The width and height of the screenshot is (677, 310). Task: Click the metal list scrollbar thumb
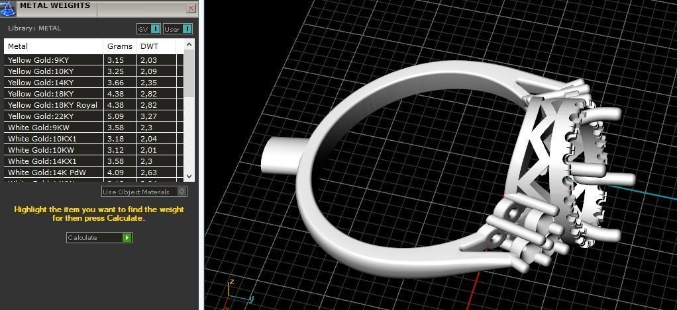189,73
